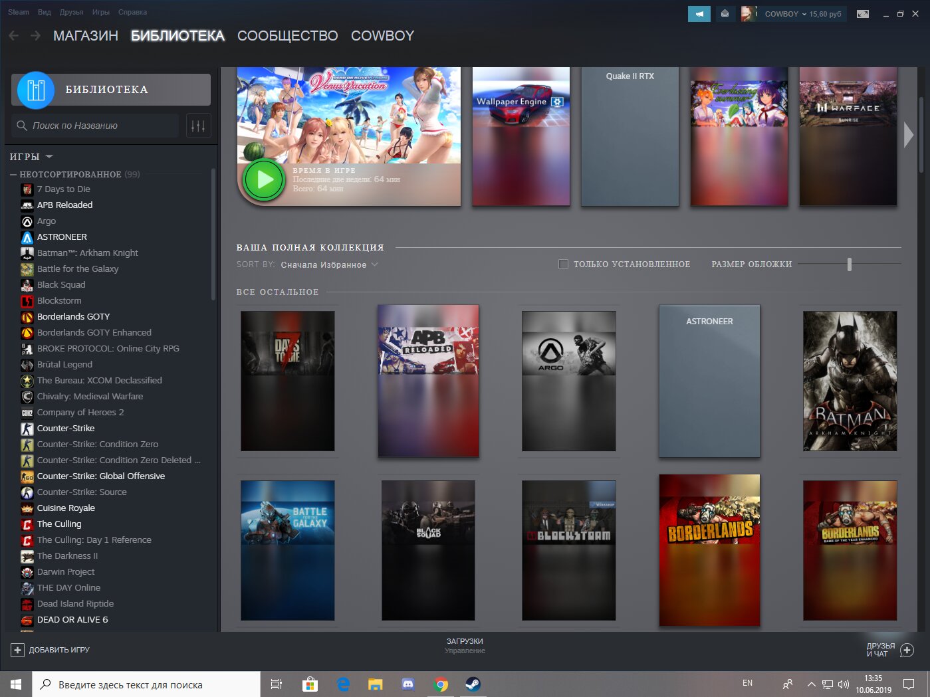The image size is (930, 697).
Task: Select Brütal Legend in game list
Action: [x=64, y=365]
